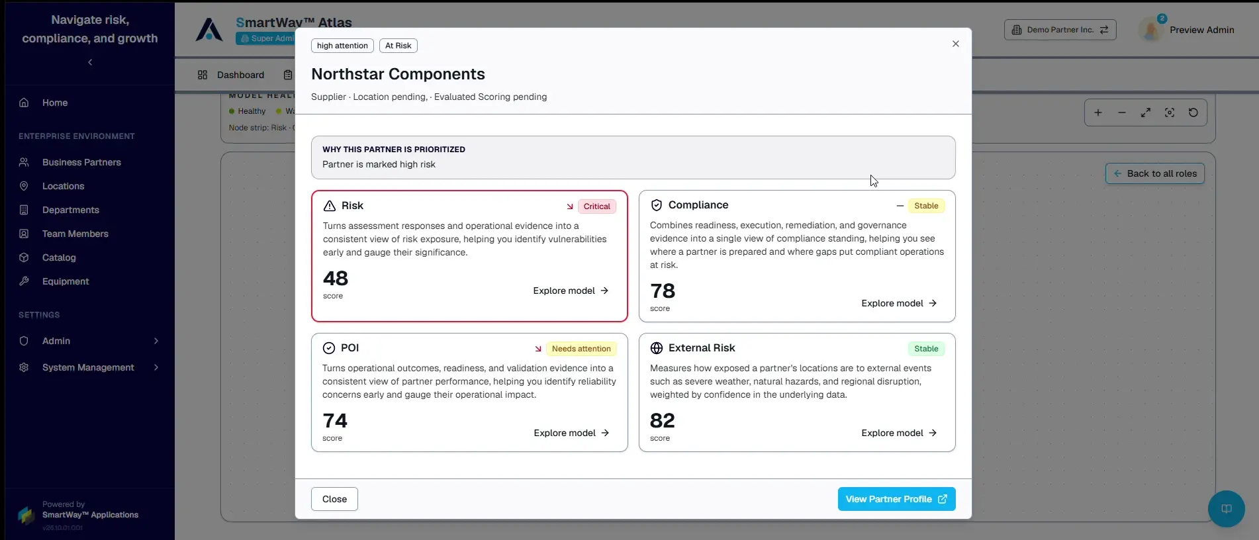Reset the view with the rotate icon
This screenshot has height=540, width=1259.
[x=1193, y=112]
